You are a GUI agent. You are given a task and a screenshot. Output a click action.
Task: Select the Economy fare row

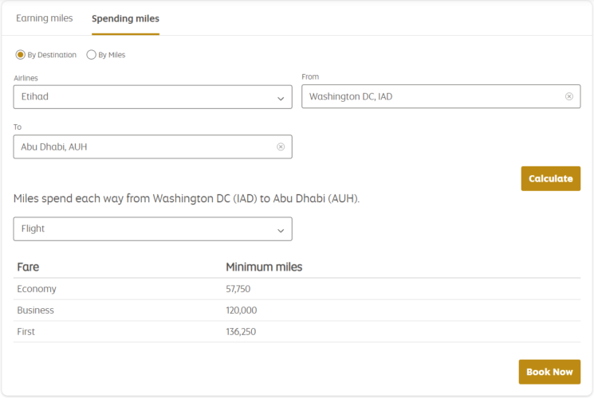(37, 289)
